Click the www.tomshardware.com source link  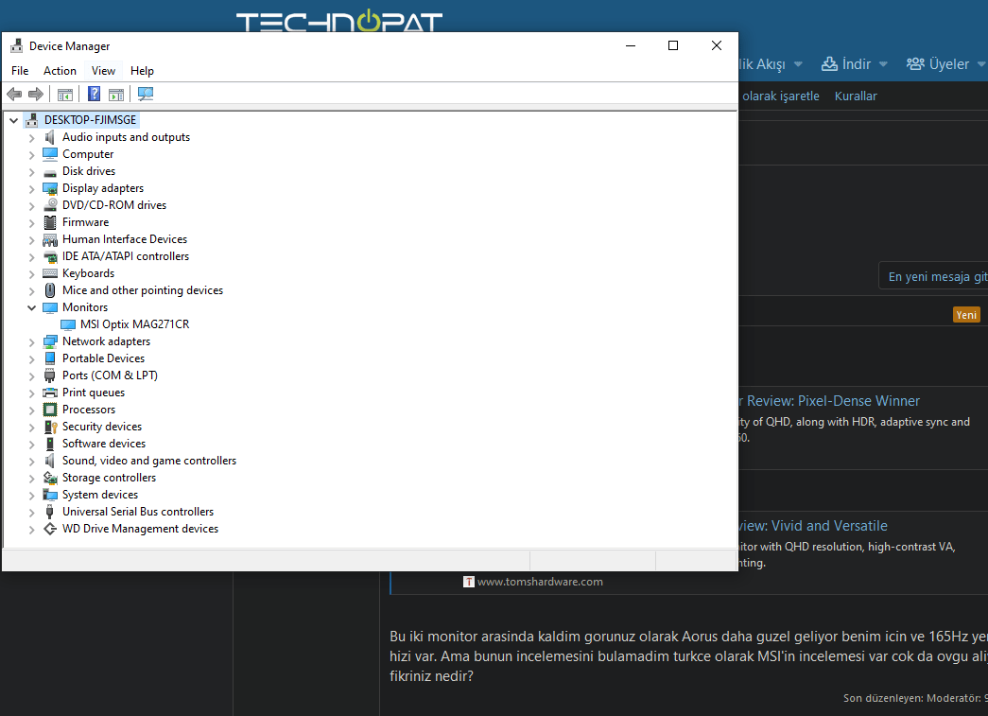[x=540, y=582]
